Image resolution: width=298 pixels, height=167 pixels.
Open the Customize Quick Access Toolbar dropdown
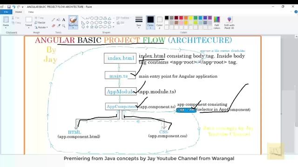(x=22, y=7)
